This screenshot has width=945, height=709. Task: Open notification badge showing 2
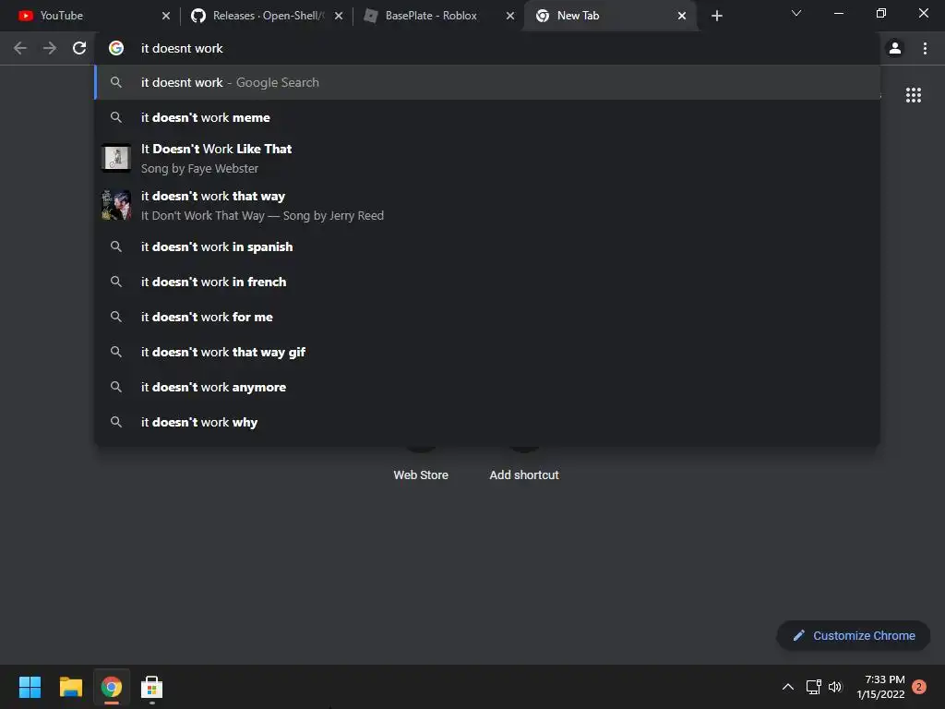coord(919,687)
